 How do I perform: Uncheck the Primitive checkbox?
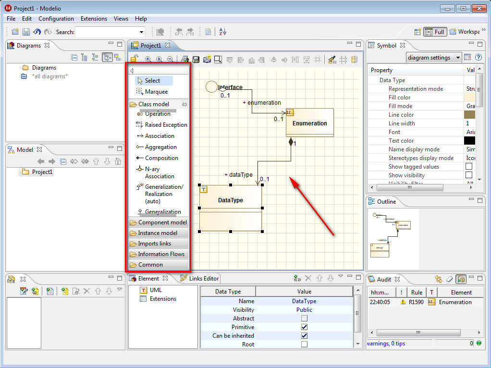coord(304,327)
